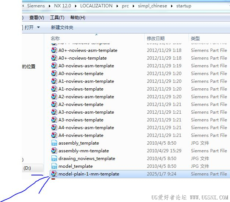Screen dimensions: 230x202
Task: Select file name A4-noviews-template
Action: tap(81, 135)
